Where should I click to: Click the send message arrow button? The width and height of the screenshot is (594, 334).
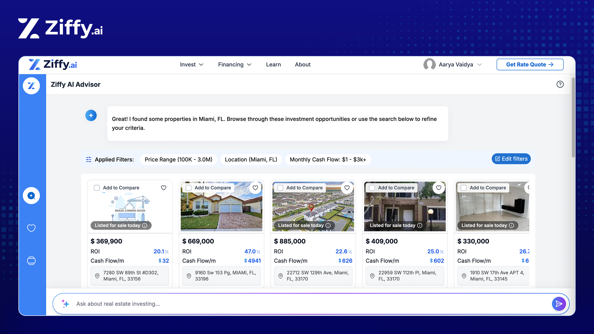(x=559, y=304)
